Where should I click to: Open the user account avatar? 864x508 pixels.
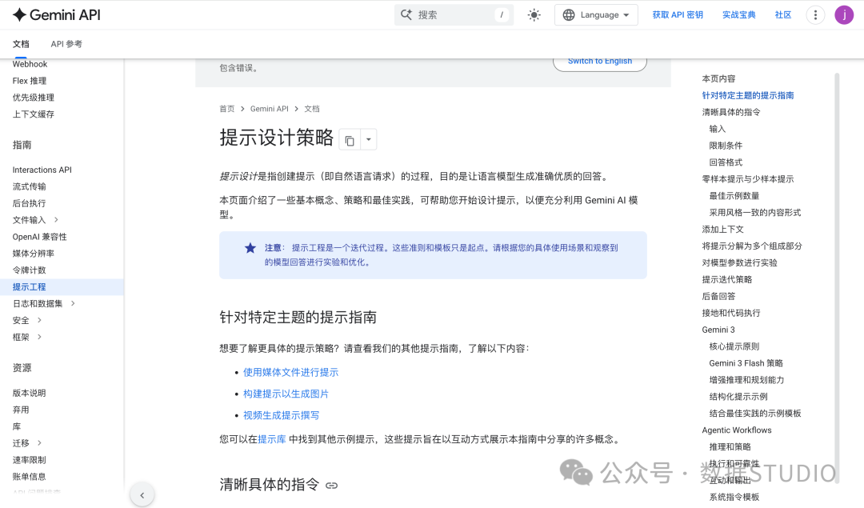click(x=844, y=15)
